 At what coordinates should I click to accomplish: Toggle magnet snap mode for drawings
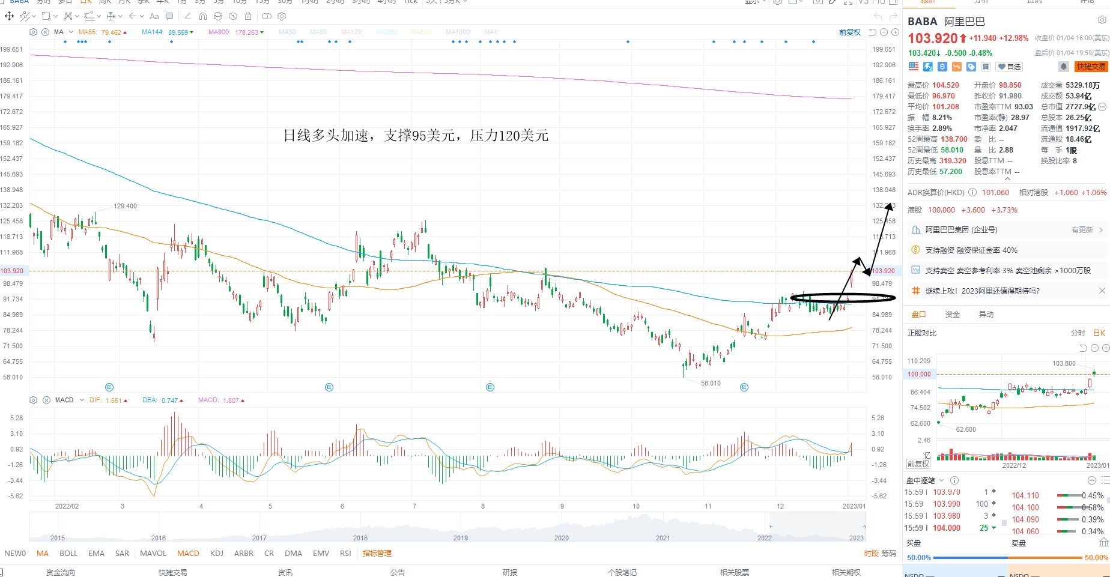(x=203, y=16)
